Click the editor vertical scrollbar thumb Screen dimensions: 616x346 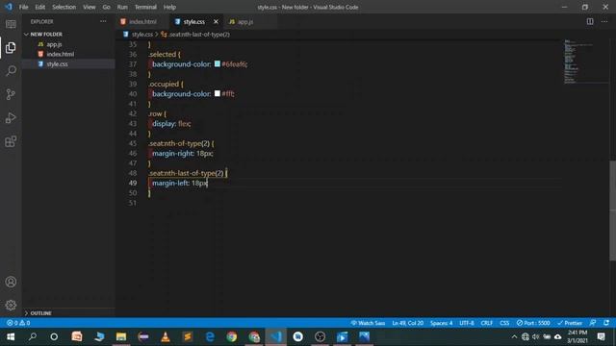click(x=612, y=210)
